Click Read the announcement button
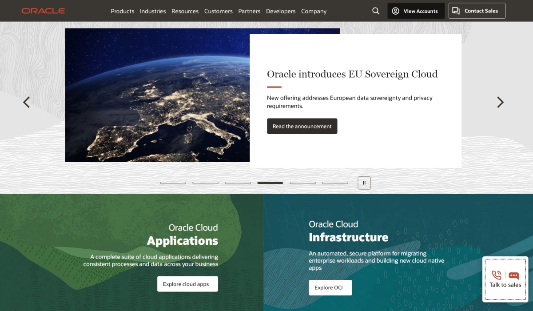The width and height of the screenshot is (533, 311). (x=302, y=126)
